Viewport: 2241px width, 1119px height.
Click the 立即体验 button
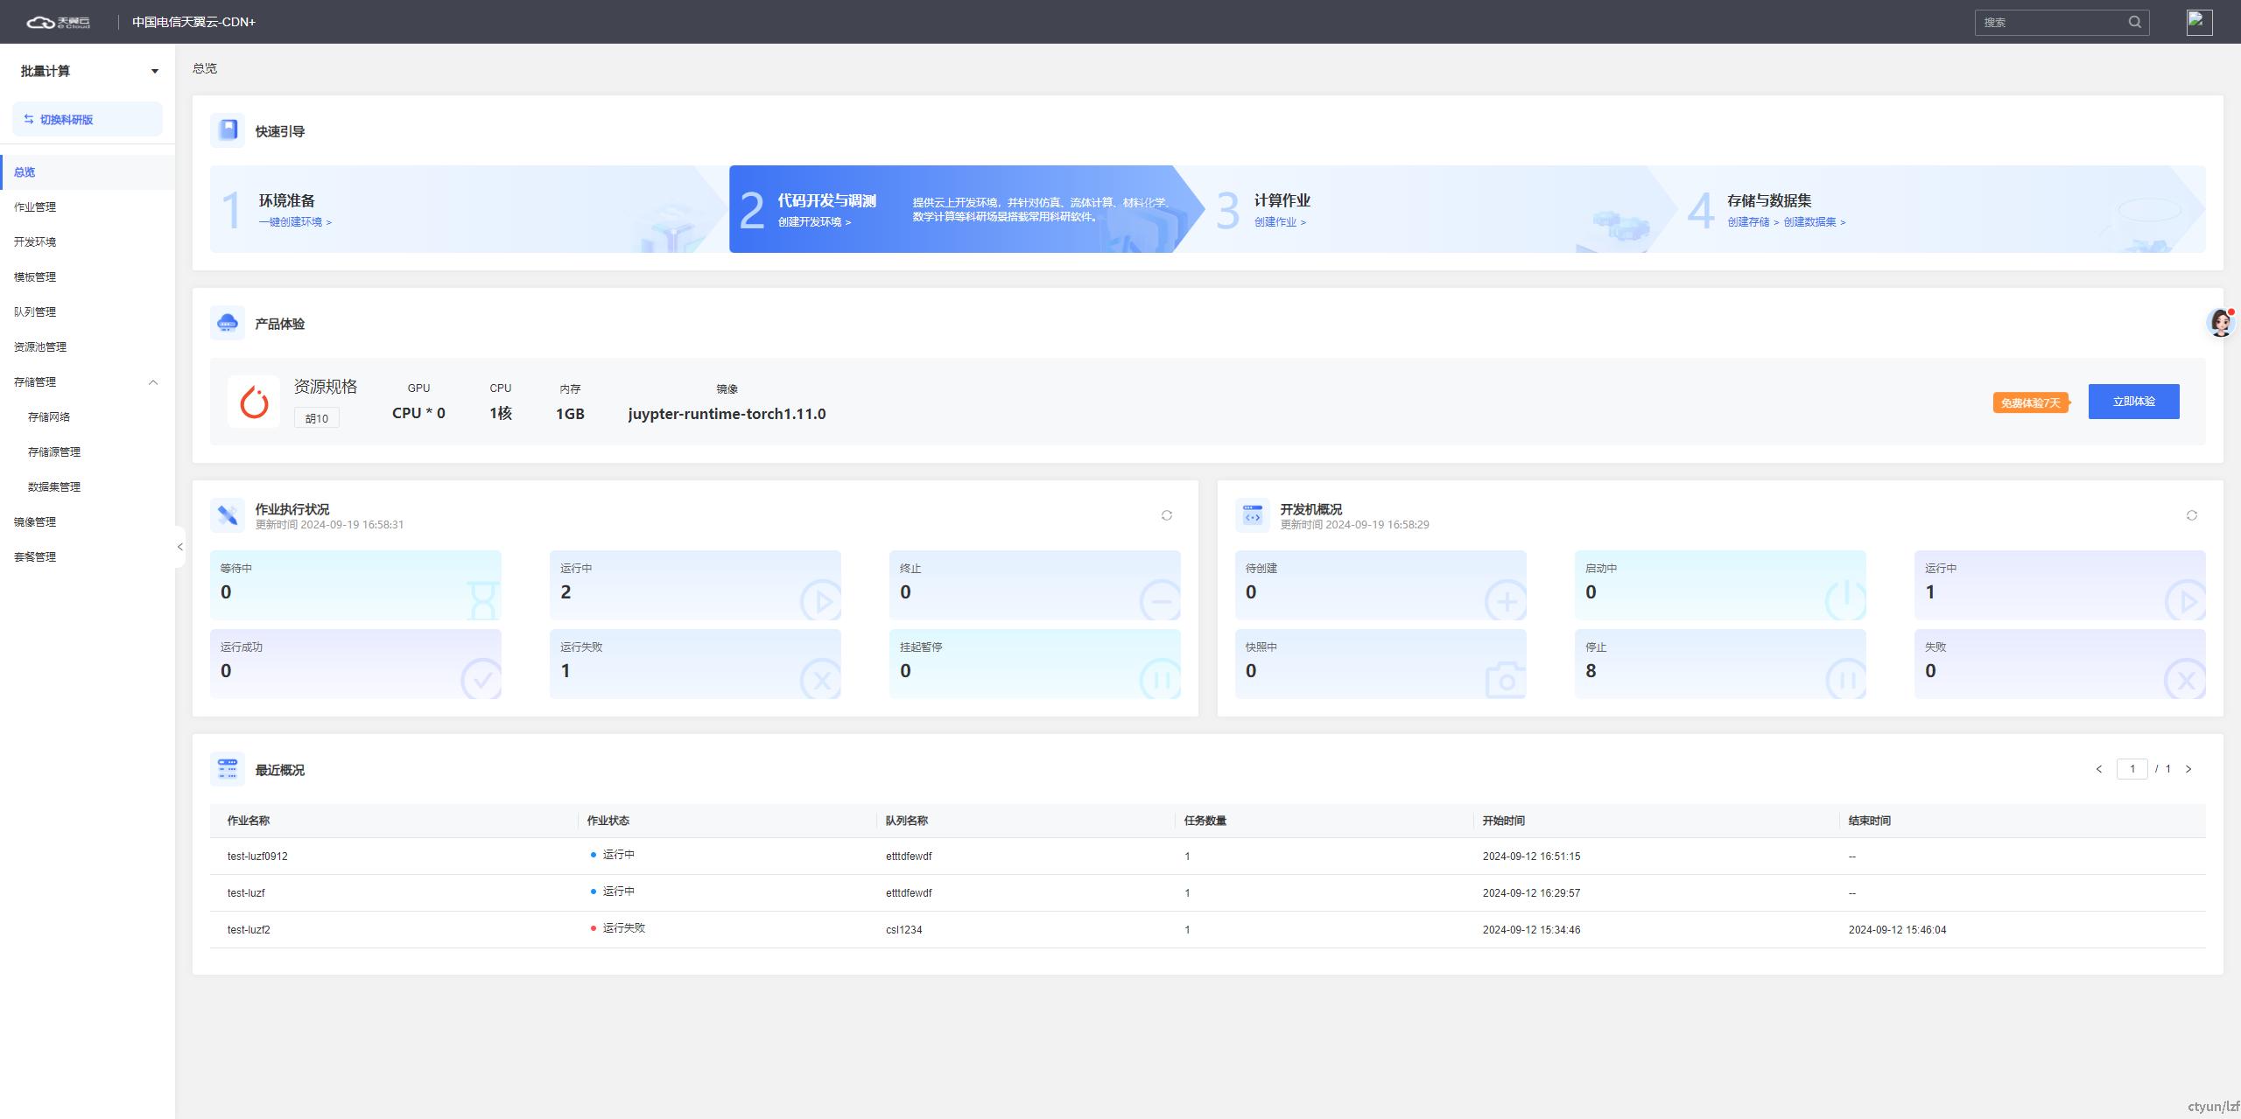[2133, 402]
